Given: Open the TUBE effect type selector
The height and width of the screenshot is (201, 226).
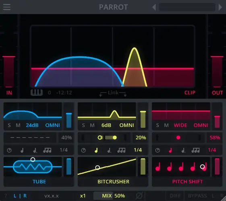Looking at the screenshot, I should 39,182.
